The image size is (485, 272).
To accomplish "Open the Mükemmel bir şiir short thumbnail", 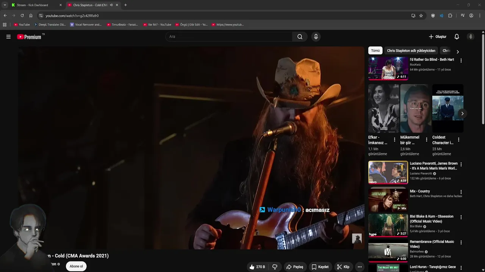I will tap(416, 108).
